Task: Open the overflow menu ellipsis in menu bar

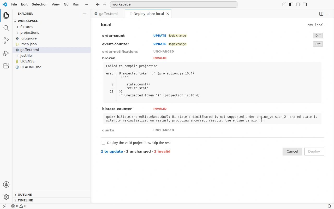Action: [86, 4]
